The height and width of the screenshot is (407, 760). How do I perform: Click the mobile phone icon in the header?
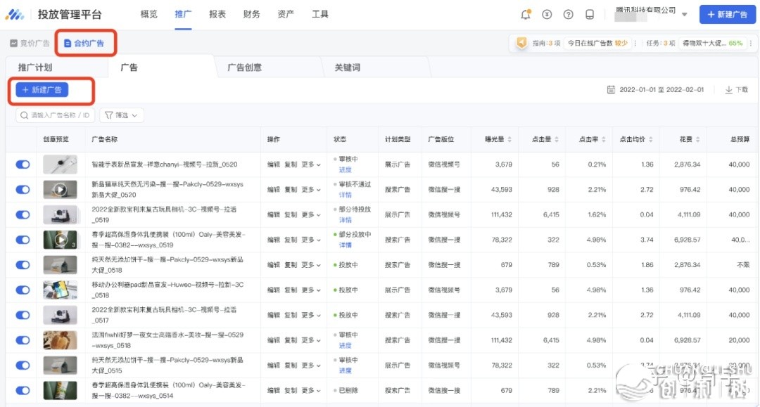pyautogui.click(x=590, y=15)
